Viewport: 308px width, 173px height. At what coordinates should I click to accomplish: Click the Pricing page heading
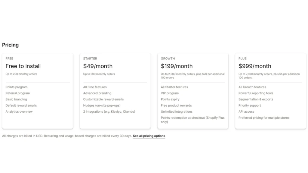(10, 45)
